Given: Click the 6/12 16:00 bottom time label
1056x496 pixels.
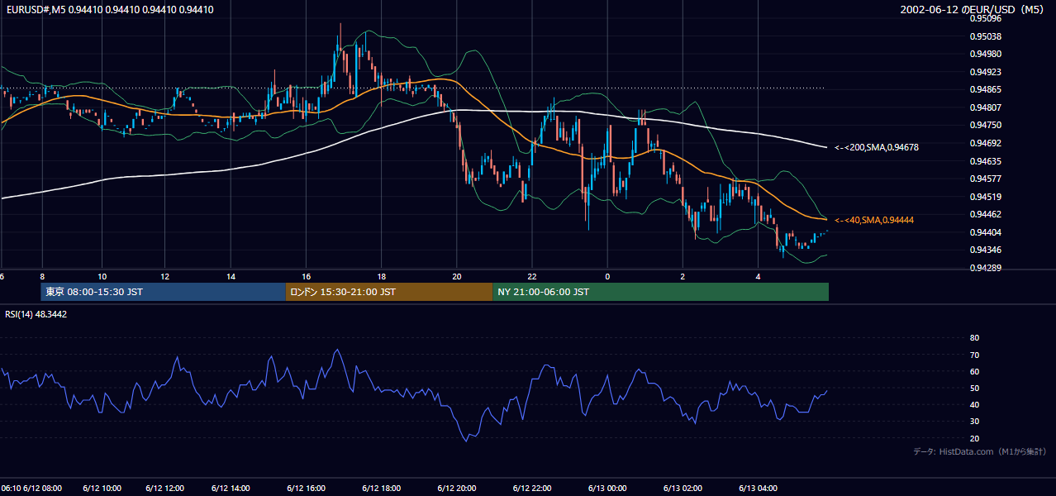Looking at the screenshot, I should coord(306,489).
